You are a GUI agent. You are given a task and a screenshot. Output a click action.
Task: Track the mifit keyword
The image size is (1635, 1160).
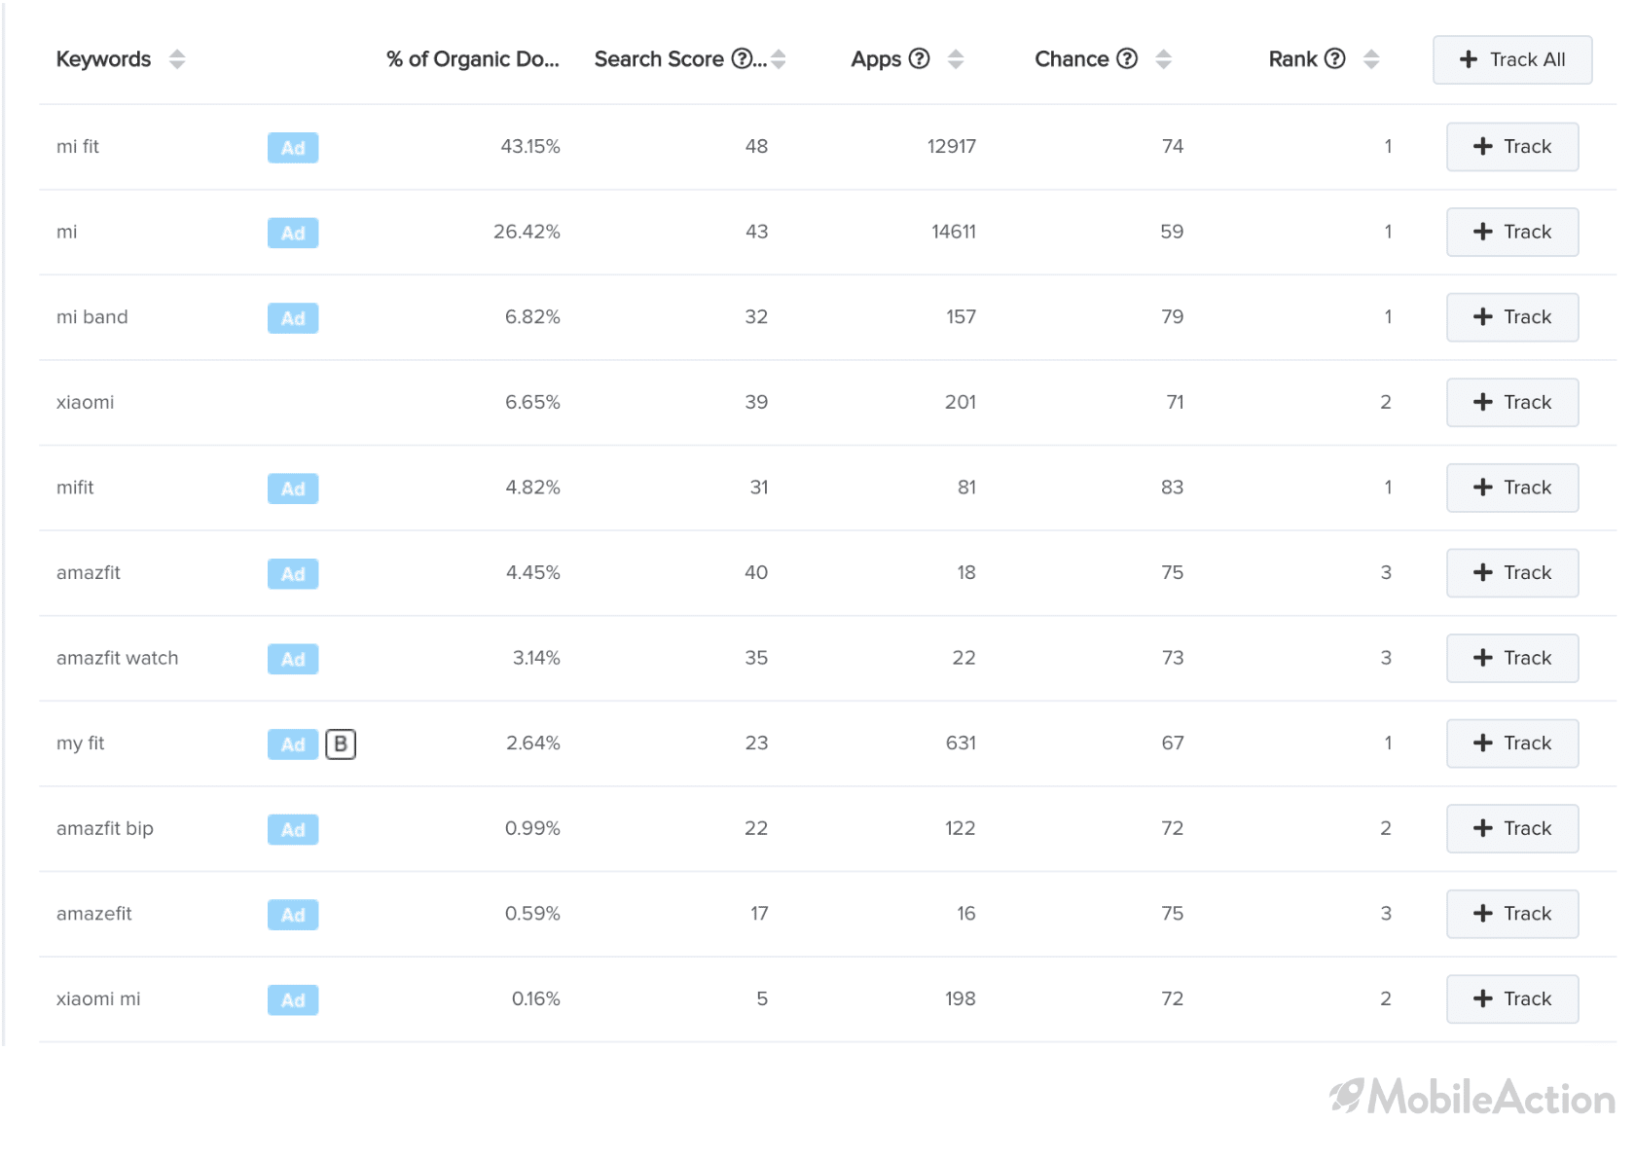(x=1512, y=488)
